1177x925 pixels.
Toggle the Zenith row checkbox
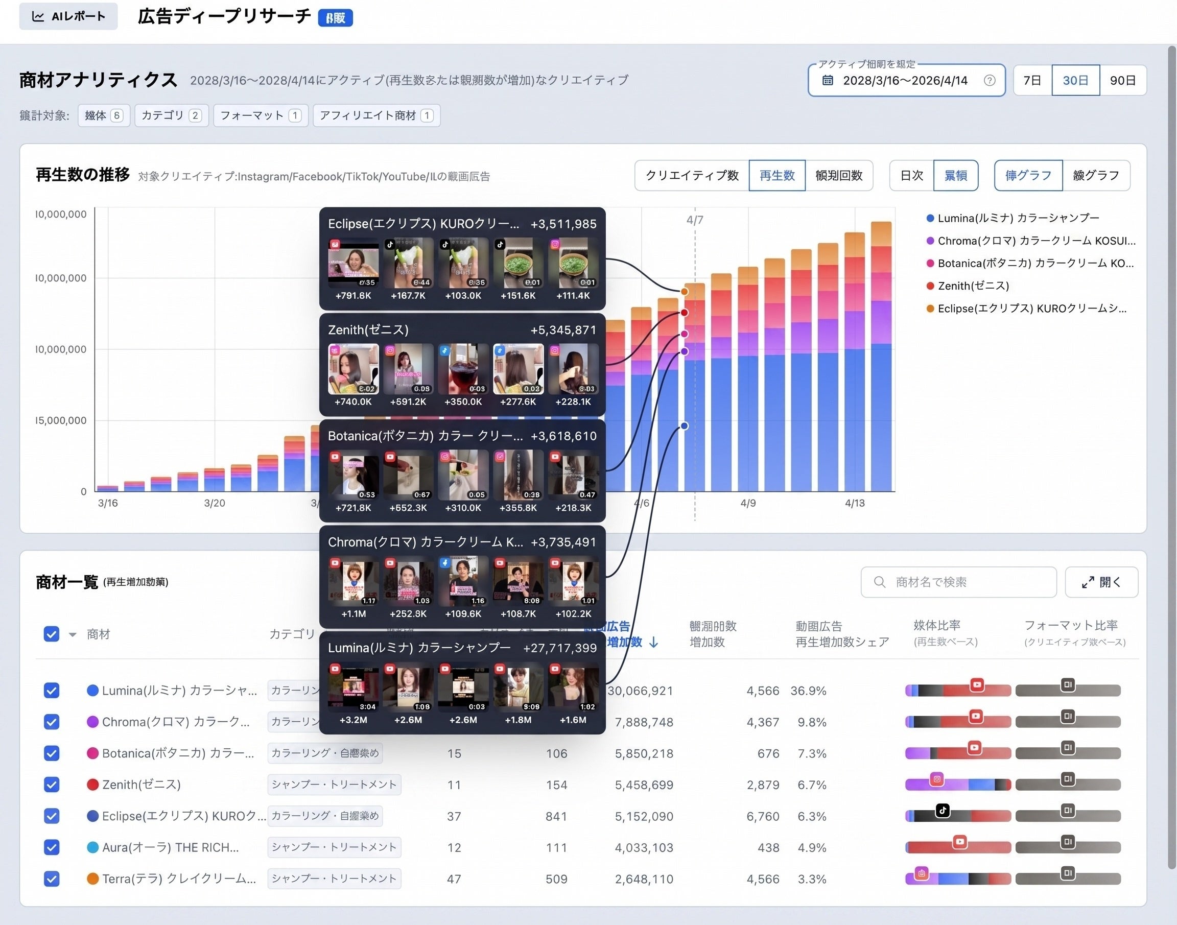tap(52, 784)
